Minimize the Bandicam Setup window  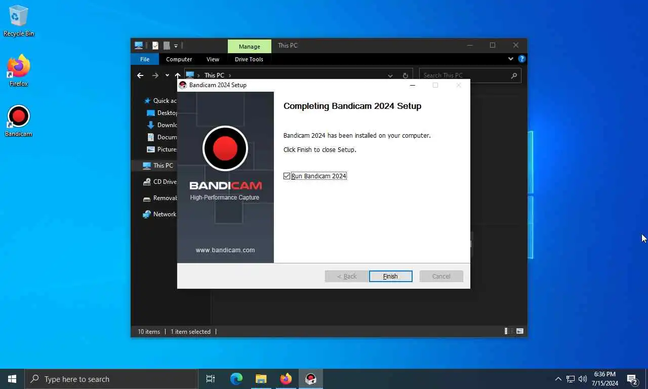coord(413,85)
